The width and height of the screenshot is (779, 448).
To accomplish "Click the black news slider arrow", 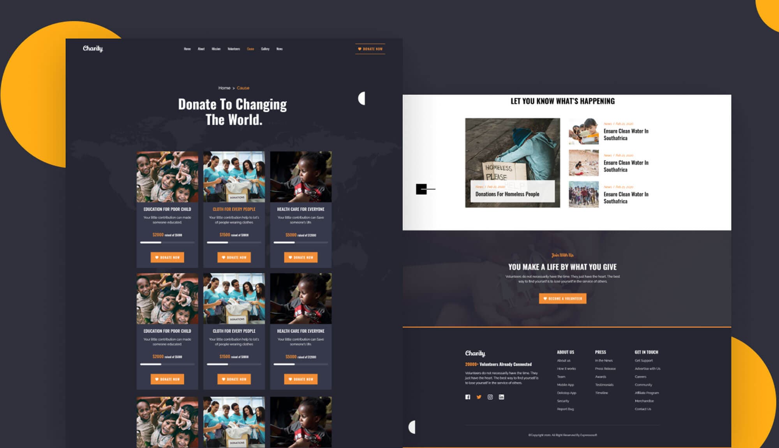I will (421, 189).
